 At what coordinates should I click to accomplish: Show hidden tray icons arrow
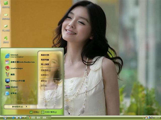[143, 118]
